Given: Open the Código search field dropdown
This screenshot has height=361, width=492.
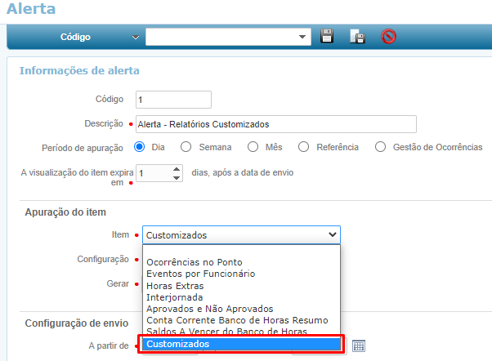Looking at the screenshot, I should pos(136,37).
